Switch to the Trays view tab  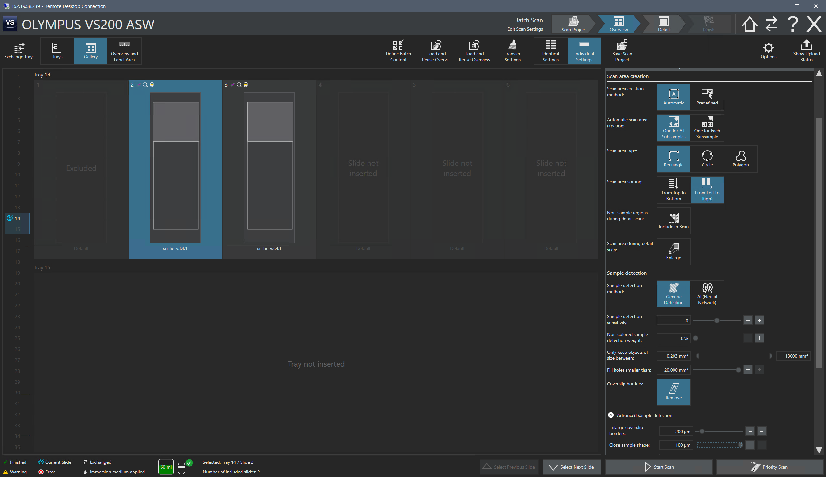point(57,51)
